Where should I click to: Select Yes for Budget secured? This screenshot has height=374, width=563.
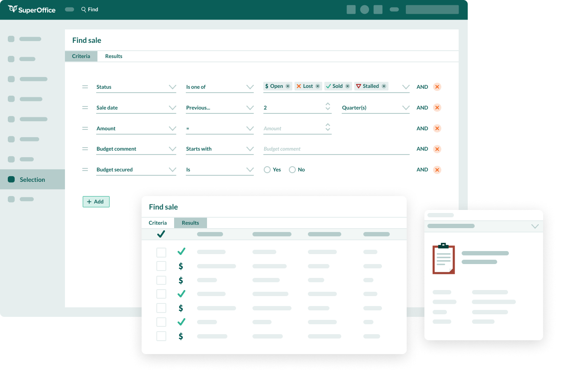tap(267, 170)
